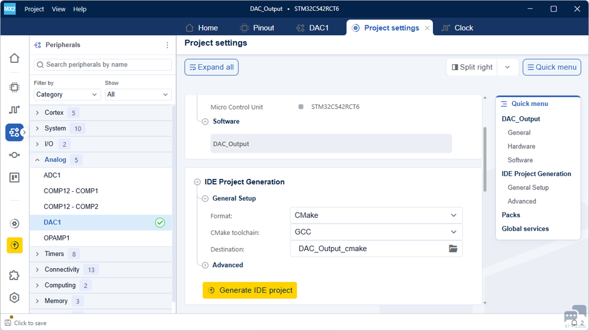This screenshot has height=331, width=589.
Task: Open the Clock waveform icon in sidebar
Action: coord(14,109)
